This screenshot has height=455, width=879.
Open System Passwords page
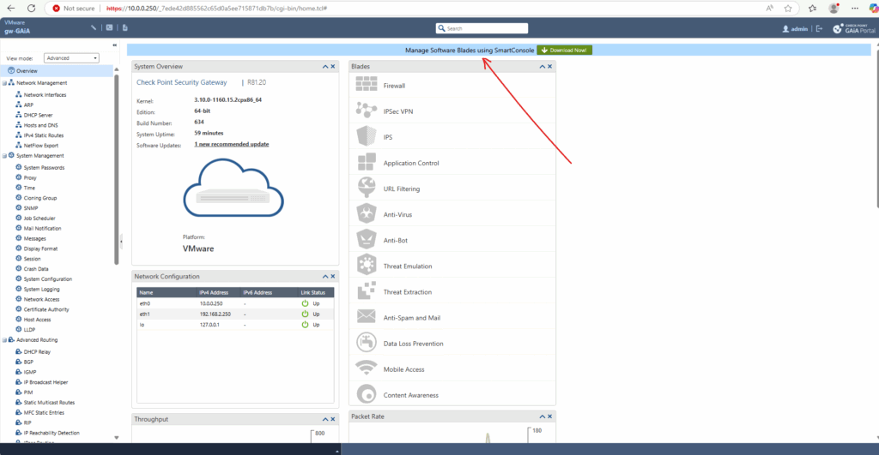44,168
